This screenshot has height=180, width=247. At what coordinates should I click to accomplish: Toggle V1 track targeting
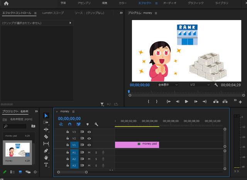click(x=74, y=145)
